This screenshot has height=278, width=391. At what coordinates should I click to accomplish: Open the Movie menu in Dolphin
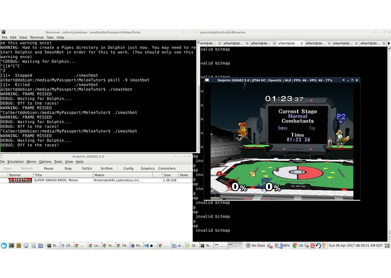click(31, 162)
